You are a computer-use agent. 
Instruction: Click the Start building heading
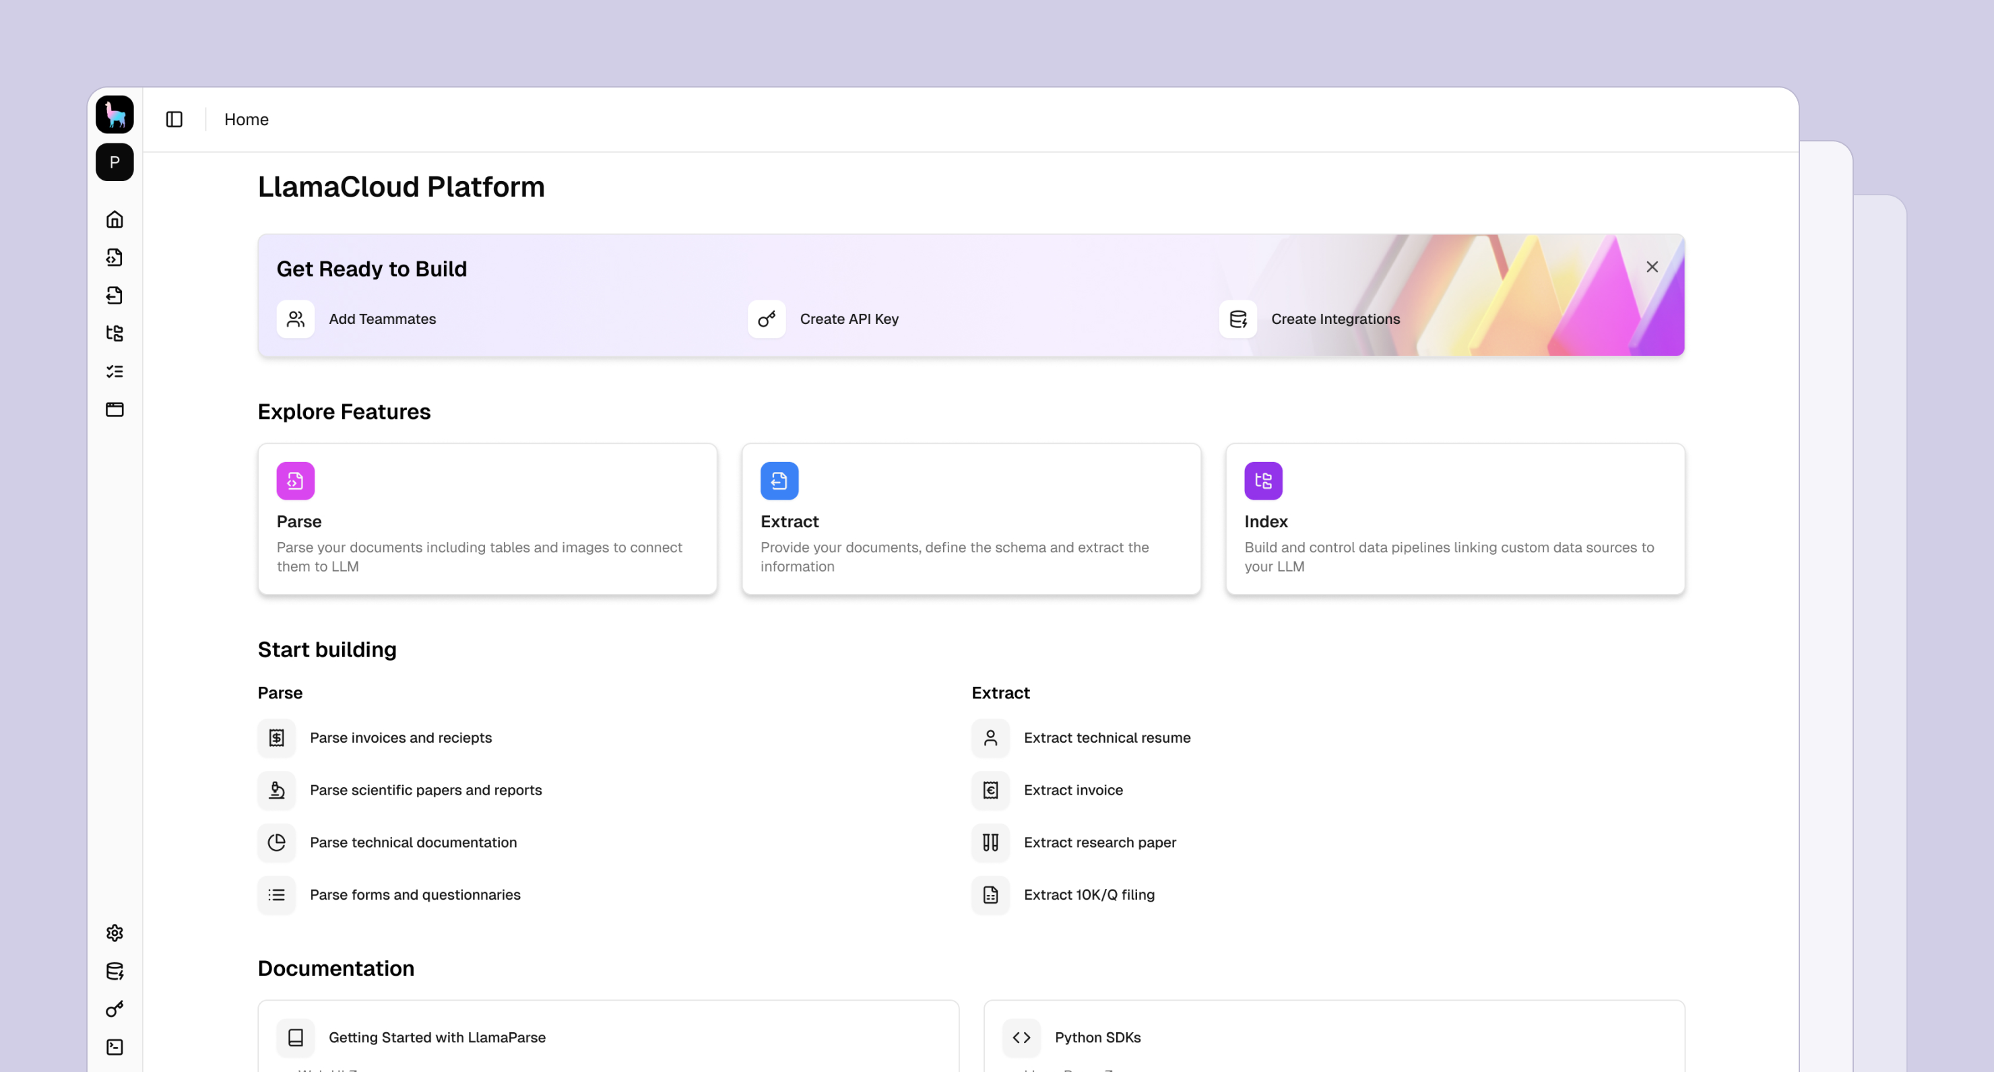[x=327, y=649]
